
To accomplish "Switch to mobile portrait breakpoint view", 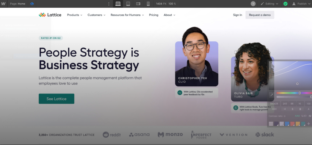I will pyautogui.click(x=148, y=4).
